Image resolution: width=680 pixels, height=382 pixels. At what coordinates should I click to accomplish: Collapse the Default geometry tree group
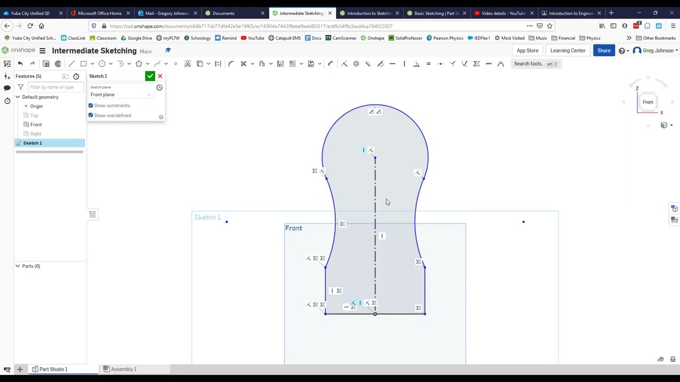(x=18, y=97)
